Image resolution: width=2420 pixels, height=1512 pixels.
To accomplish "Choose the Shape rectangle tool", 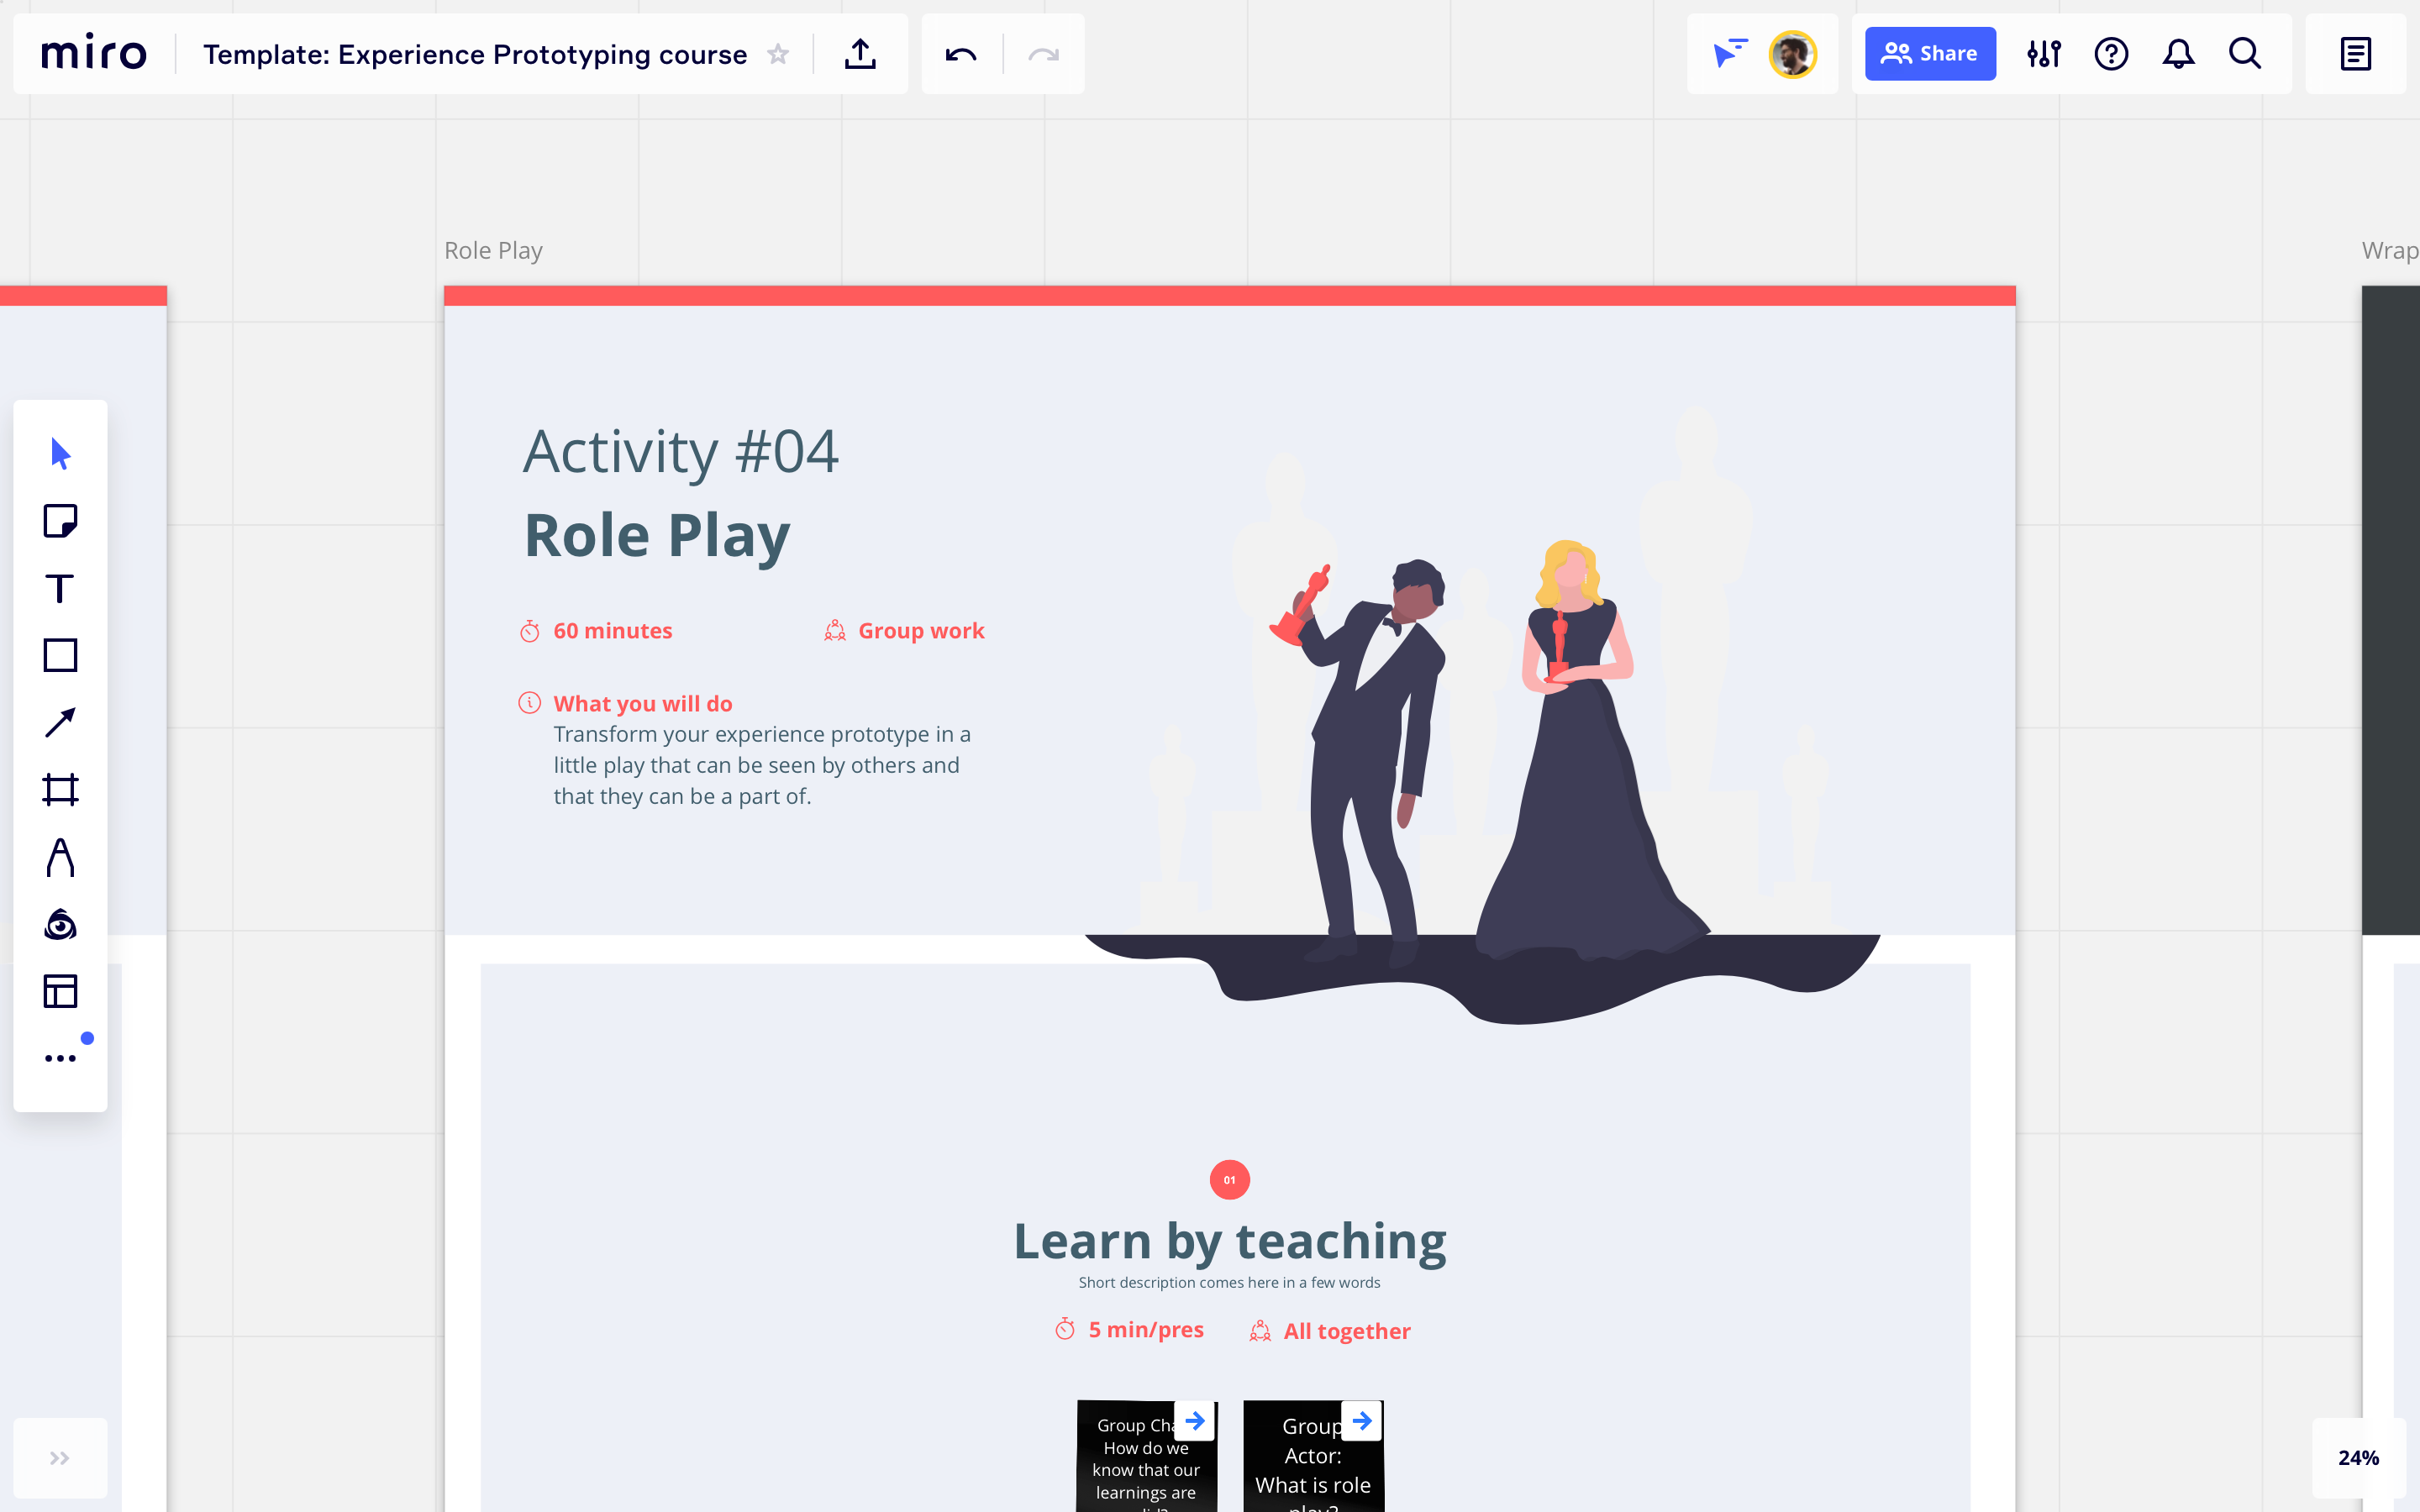I will [60, 656].
